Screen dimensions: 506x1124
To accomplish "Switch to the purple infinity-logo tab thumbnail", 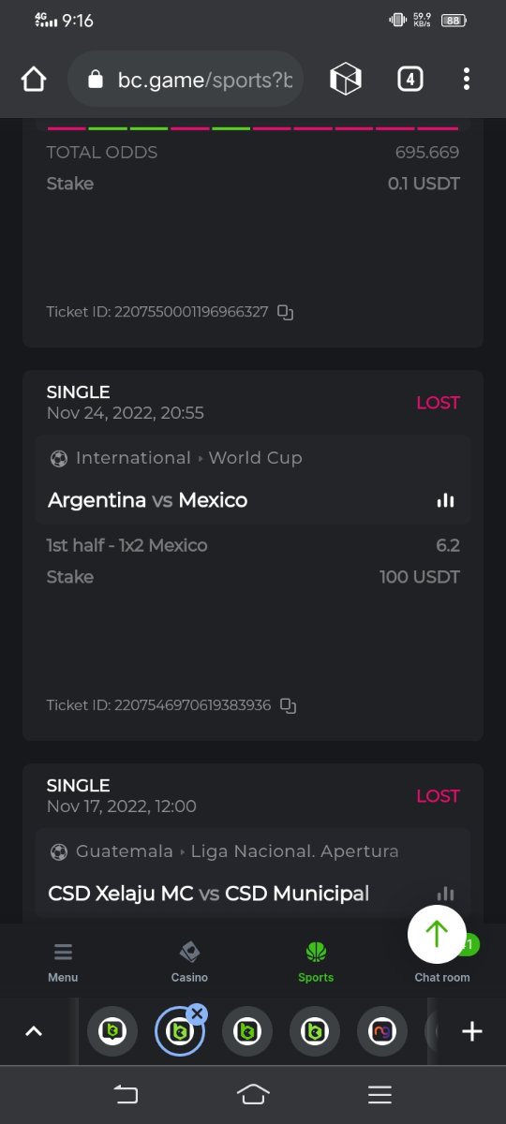I will [x=382, y=1031].
